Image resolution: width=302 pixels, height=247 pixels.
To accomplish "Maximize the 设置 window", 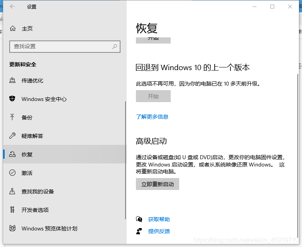I will (x=272, y=7).
